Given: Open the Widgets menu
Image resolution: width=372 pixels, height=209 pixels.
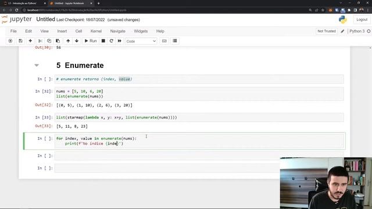Looking at the screenshot, I should (x=141, y=31).
